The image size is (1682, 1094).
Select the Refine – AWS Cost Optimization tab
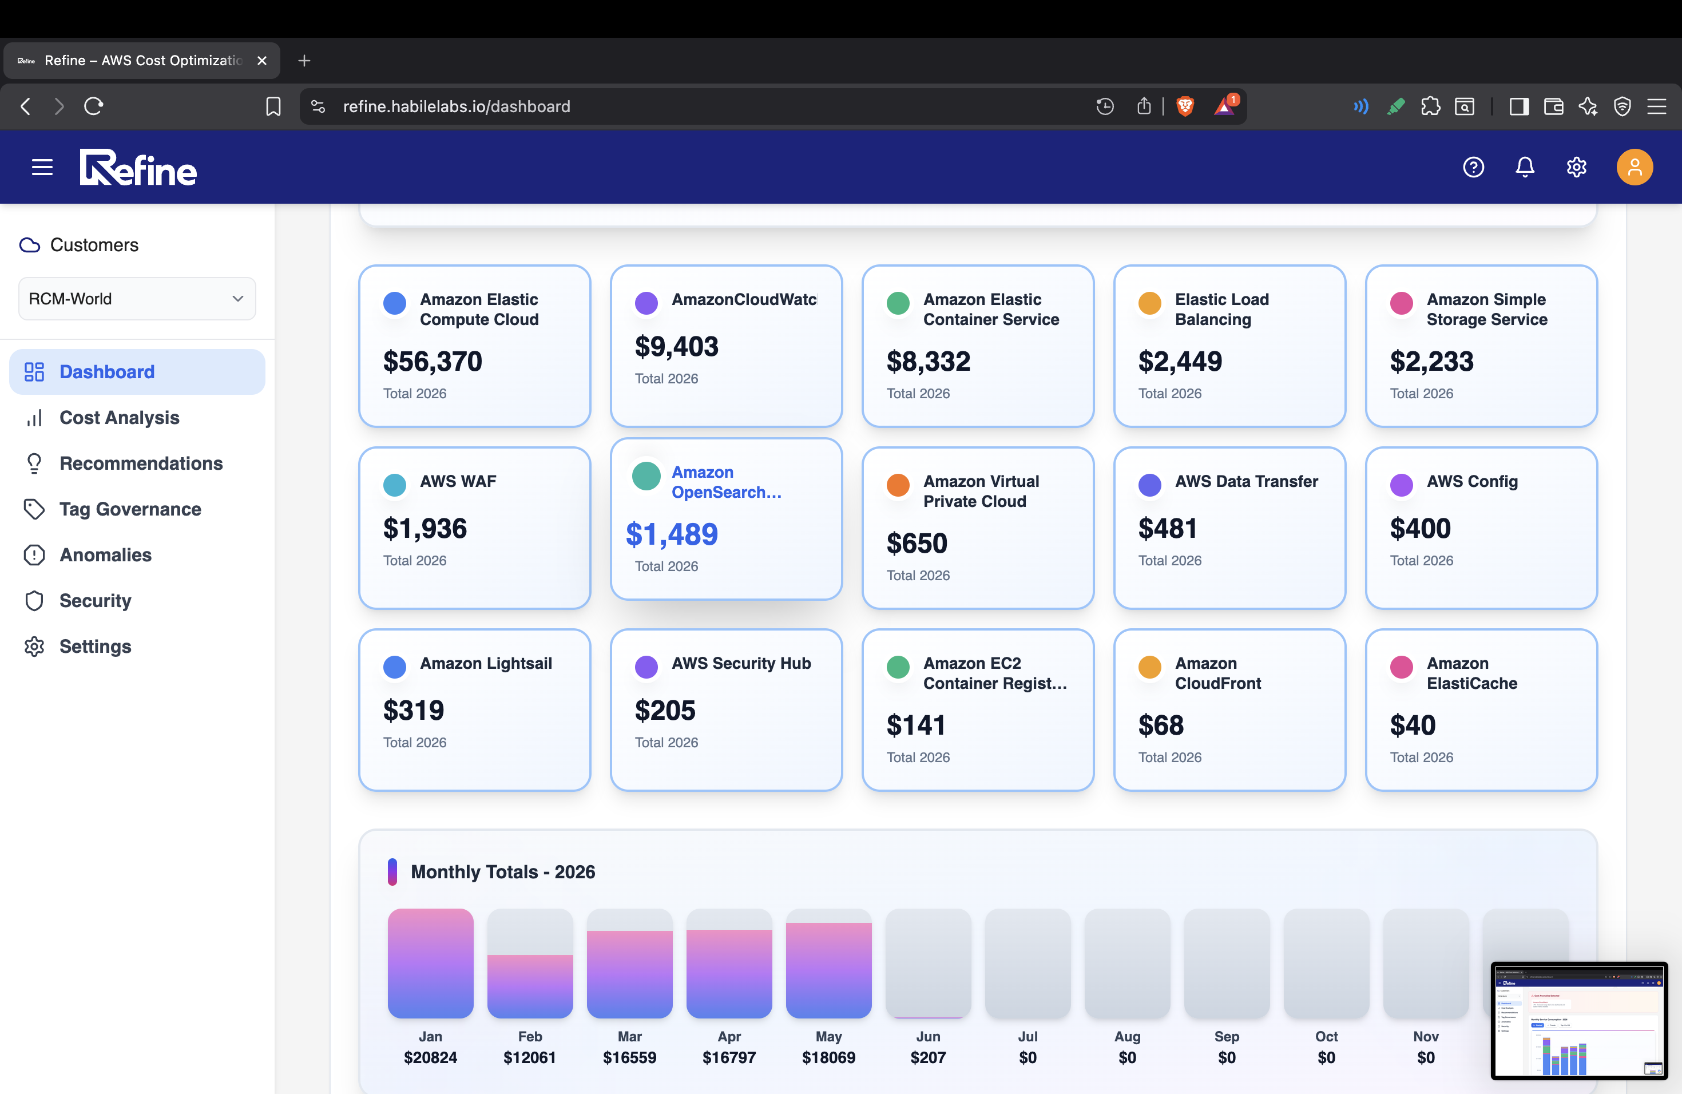[x=141, y=61]
